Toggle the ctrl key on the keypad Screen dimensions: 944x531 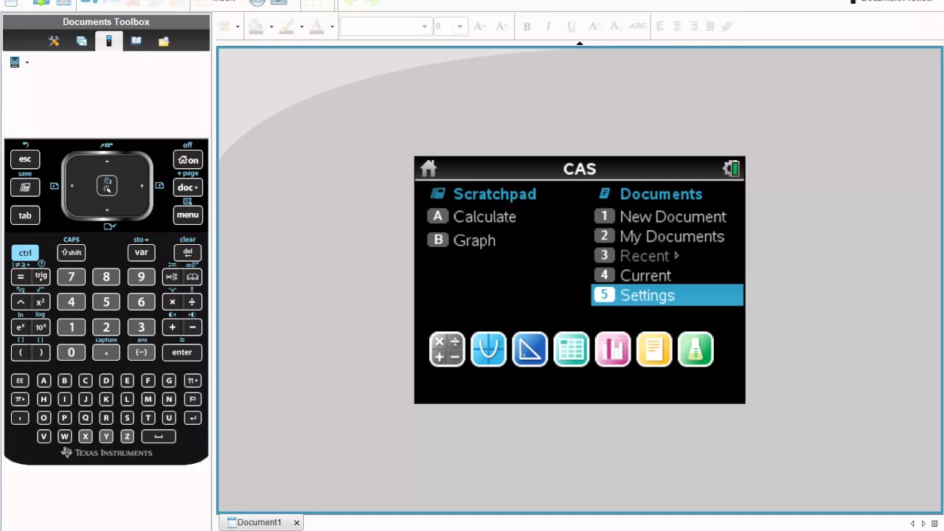click(x=25, y=253)
